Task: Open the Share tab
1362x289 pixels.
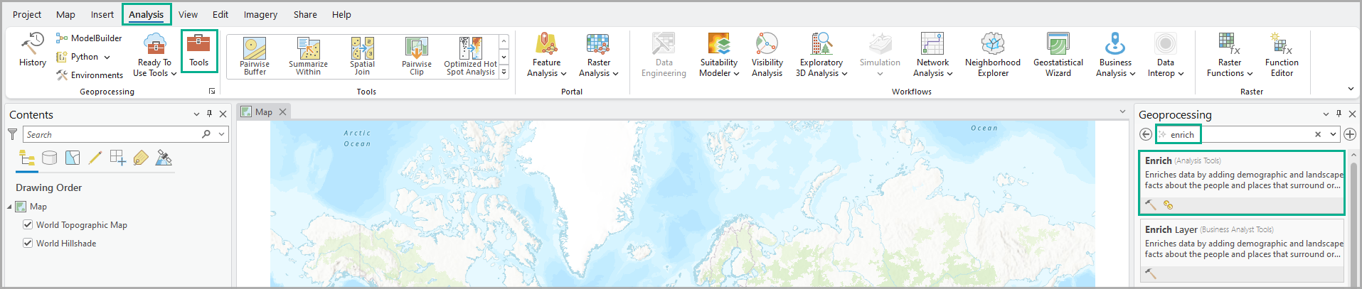Action: [305, 14]
